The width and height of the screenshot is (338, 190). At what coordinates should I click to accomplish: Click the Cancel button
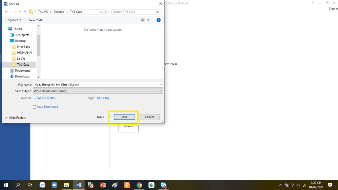[149, 117]
